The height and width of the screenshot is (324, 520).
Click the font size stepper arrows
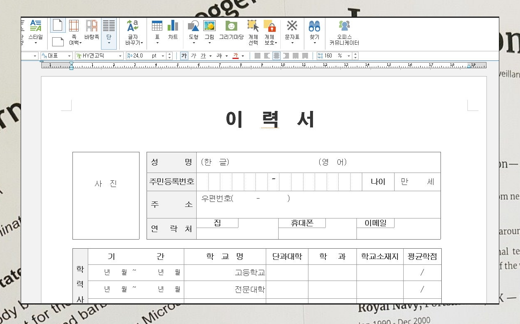pos(169,56)
